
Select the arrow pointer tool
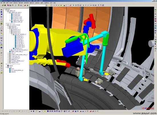pos(74,5)
